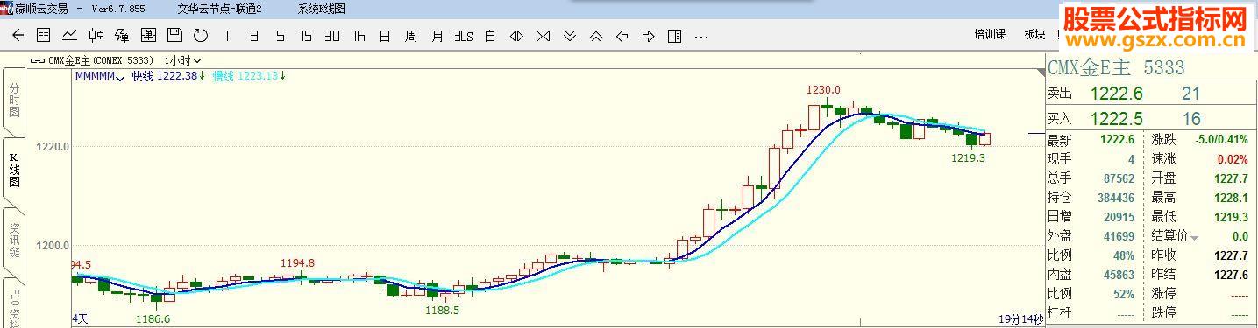Open the 培训课 menu
The height and width of the screenshot is (328, 1258).
tap(990, 35)
